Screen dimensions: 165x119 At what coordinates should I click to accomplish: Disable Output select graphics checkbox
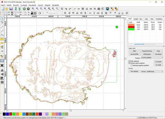point(130,63)
